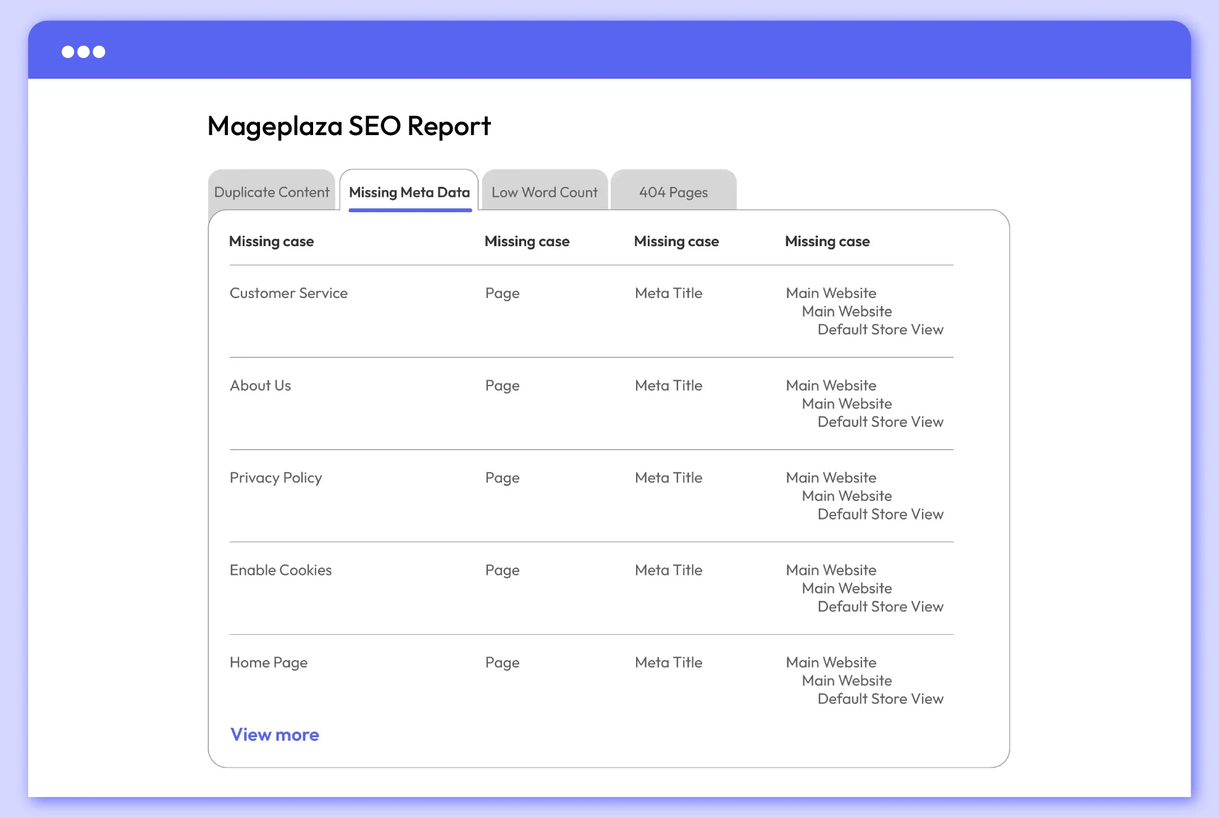Viewport: 1219px width, 818px height.
Task: Click the Customer Service row entry
Action: [x=288, y=293]
